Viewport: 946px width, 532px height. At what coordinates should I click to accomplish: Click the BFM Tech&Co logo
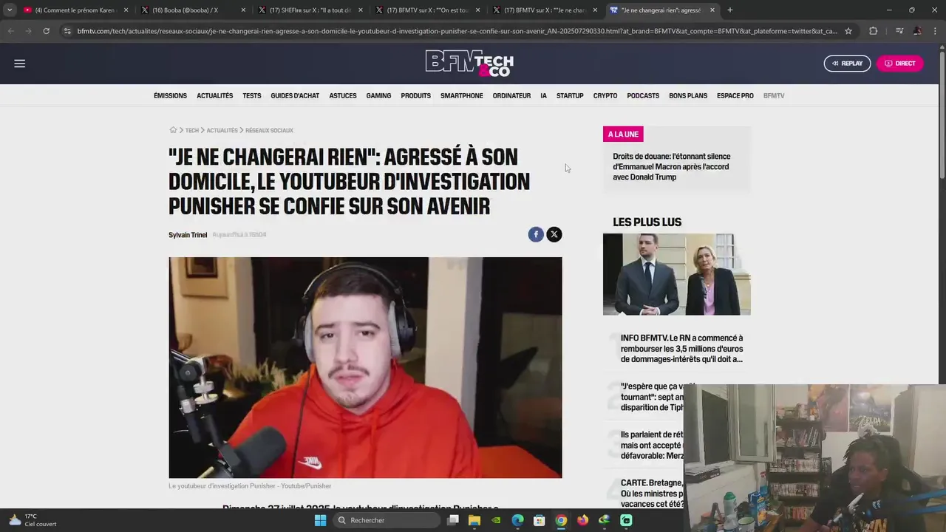pyautogui.click(x=469, y=64)
